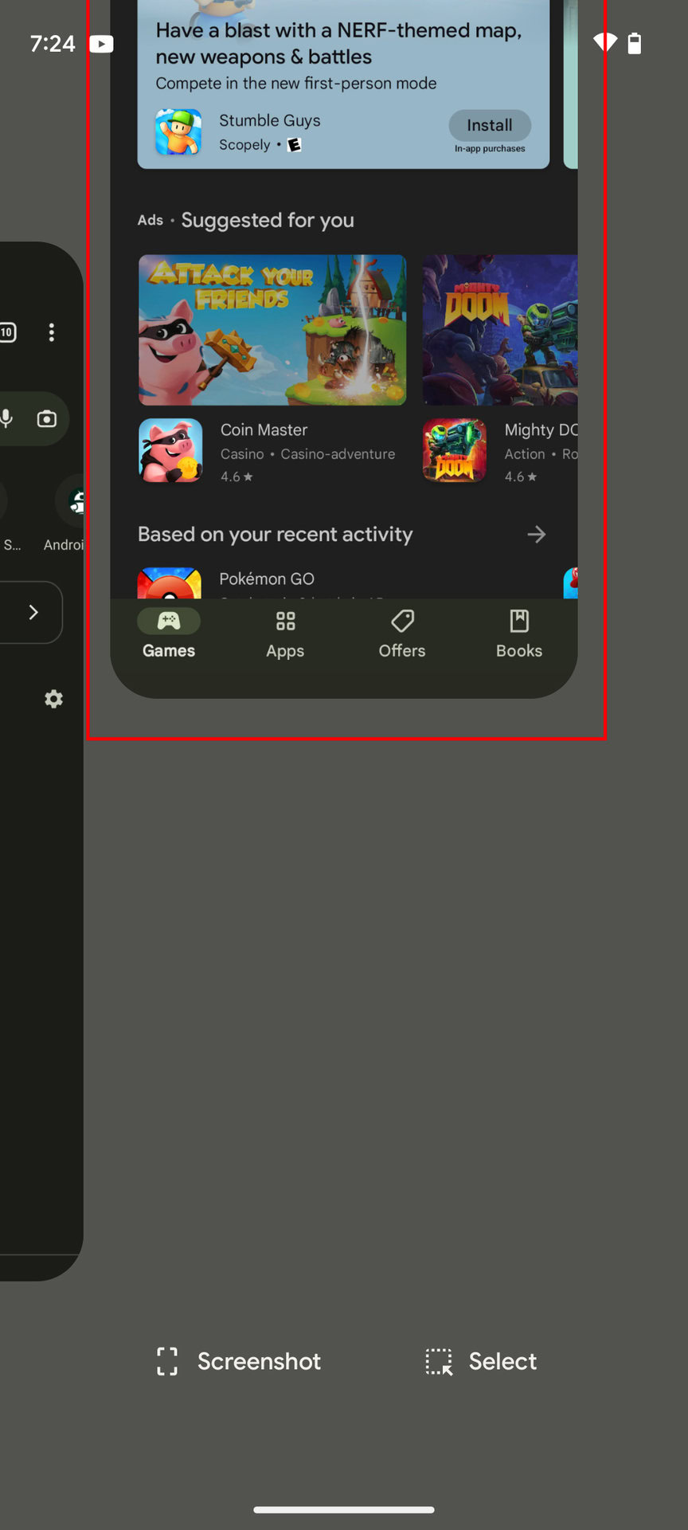Tap the Pokémon GO app icon
The image size is (688, 1530).
170,584
